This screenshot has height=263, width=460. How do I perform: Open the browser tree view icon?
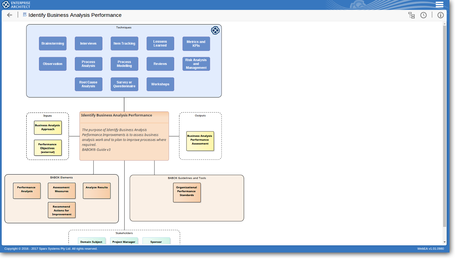pyautogui.click(x=411, y=15)
